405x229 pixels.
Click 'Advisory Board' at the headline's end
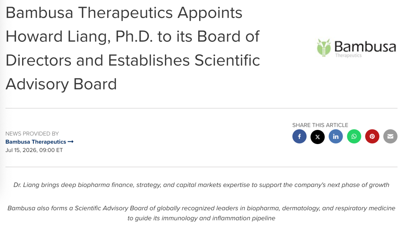[x=61, y=84]
